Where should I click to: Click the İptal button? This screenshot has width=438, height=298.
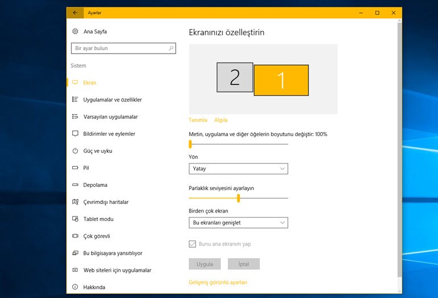[x=243, y=264]
